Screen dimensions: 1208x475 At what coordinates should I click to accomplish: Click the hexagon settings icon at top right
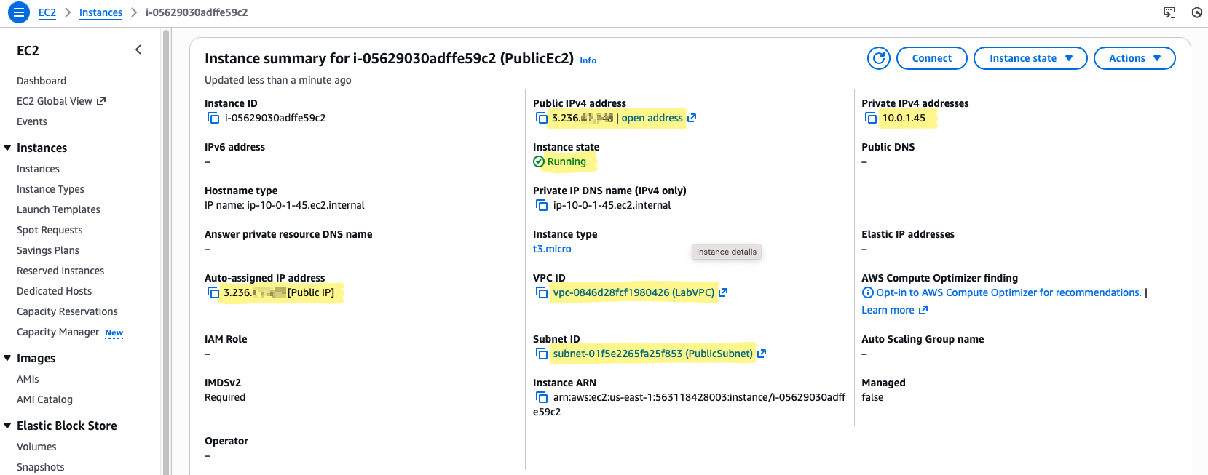1197,12
